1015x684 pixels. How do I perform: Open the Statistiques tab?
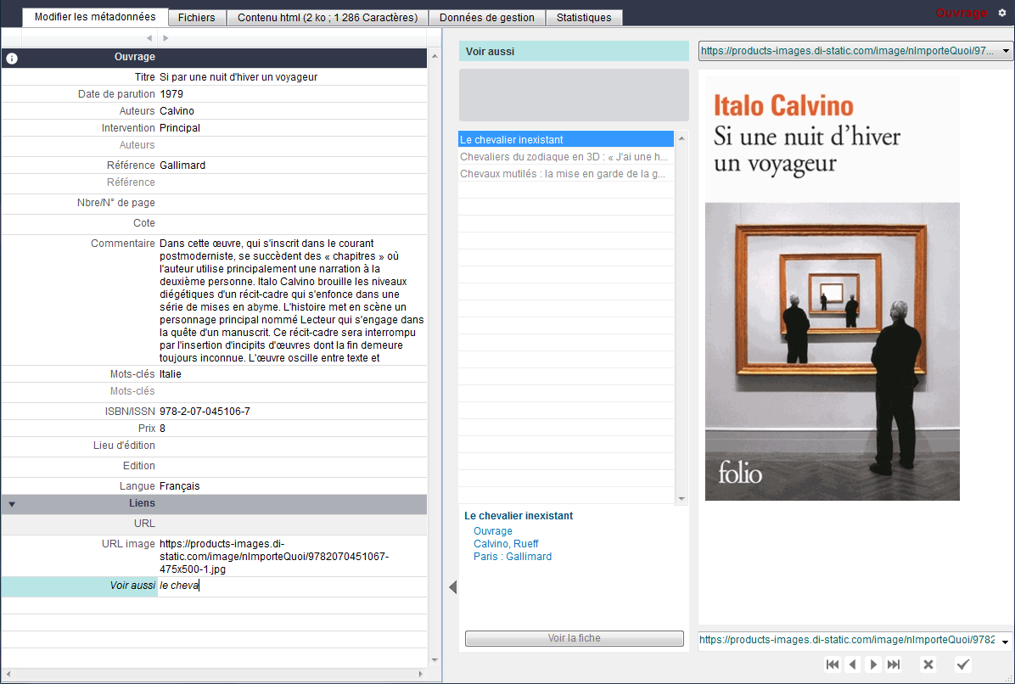(x=584, y=18)
